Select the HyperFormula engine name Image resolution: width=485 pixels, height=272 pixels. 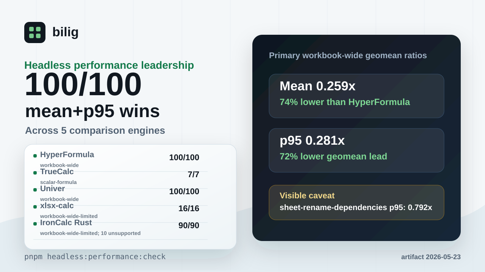(x=67, y=155)
